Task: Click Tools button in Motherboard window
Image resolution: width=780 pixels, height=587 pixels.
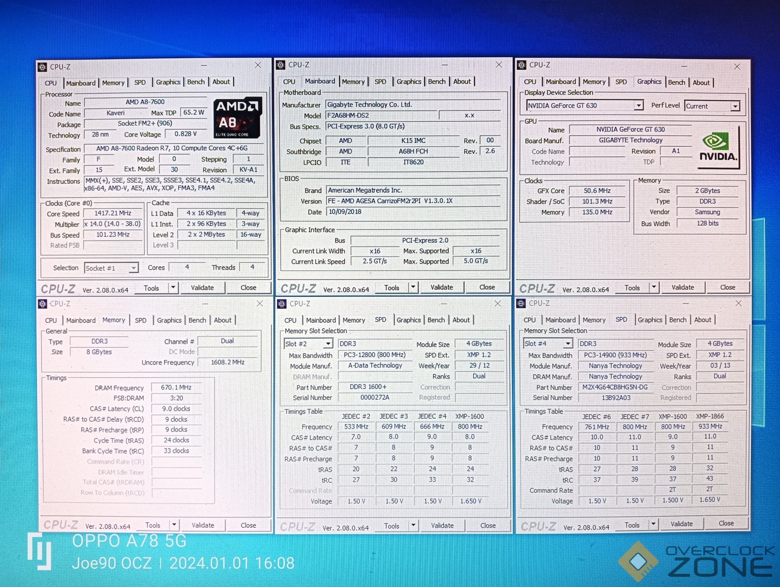Action: [x=391, y=288]
